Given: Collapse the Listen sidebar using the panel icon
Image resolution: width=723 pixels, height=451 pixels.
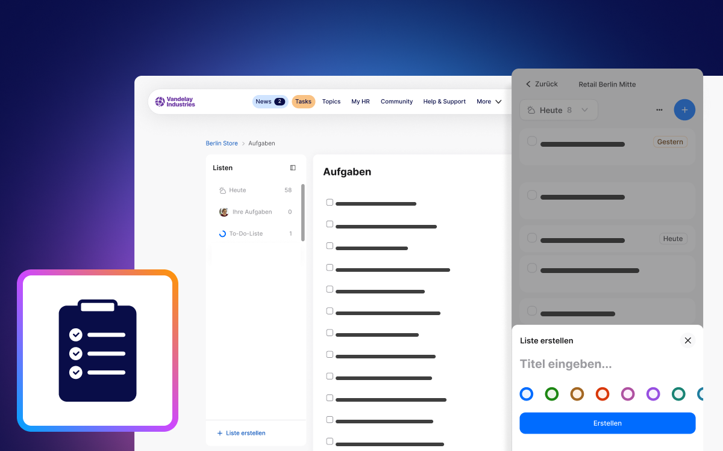Looking at the screenshot, I should [293, 168].
